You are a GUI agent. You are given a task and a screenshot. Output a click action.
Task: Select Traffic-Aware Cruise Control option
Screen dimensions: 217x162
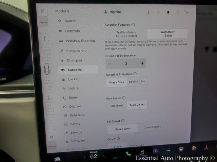126,34
